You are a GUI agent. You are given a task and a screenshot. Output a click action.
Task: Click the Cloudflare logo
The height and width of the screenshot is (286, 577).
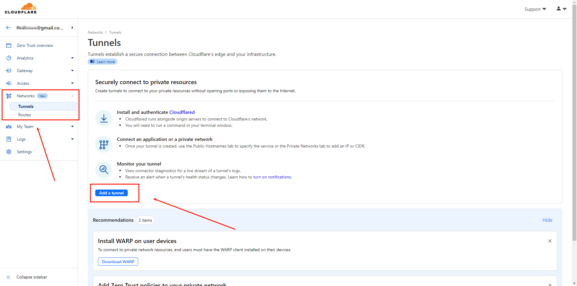click(21, 8)
